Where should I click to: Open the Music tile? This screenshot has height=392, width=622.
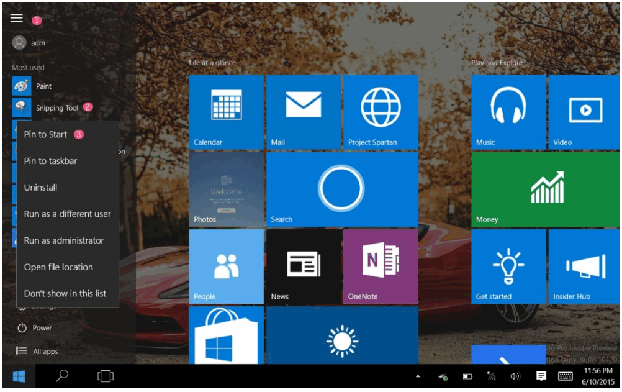(508, 112)
